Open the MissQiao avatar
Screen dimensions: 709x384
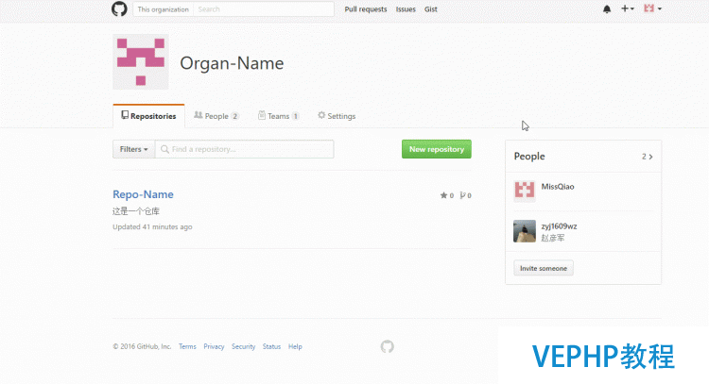[x=525, y=191]
